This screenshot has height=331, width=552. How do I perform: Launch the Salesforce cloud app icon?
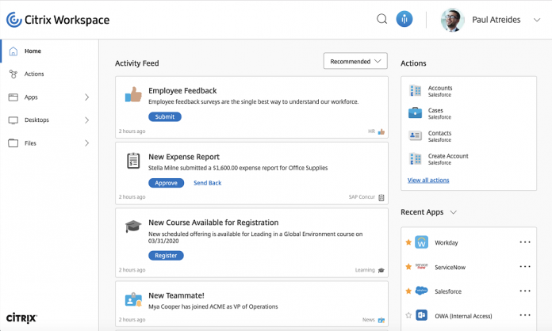[x=421, y=291]
